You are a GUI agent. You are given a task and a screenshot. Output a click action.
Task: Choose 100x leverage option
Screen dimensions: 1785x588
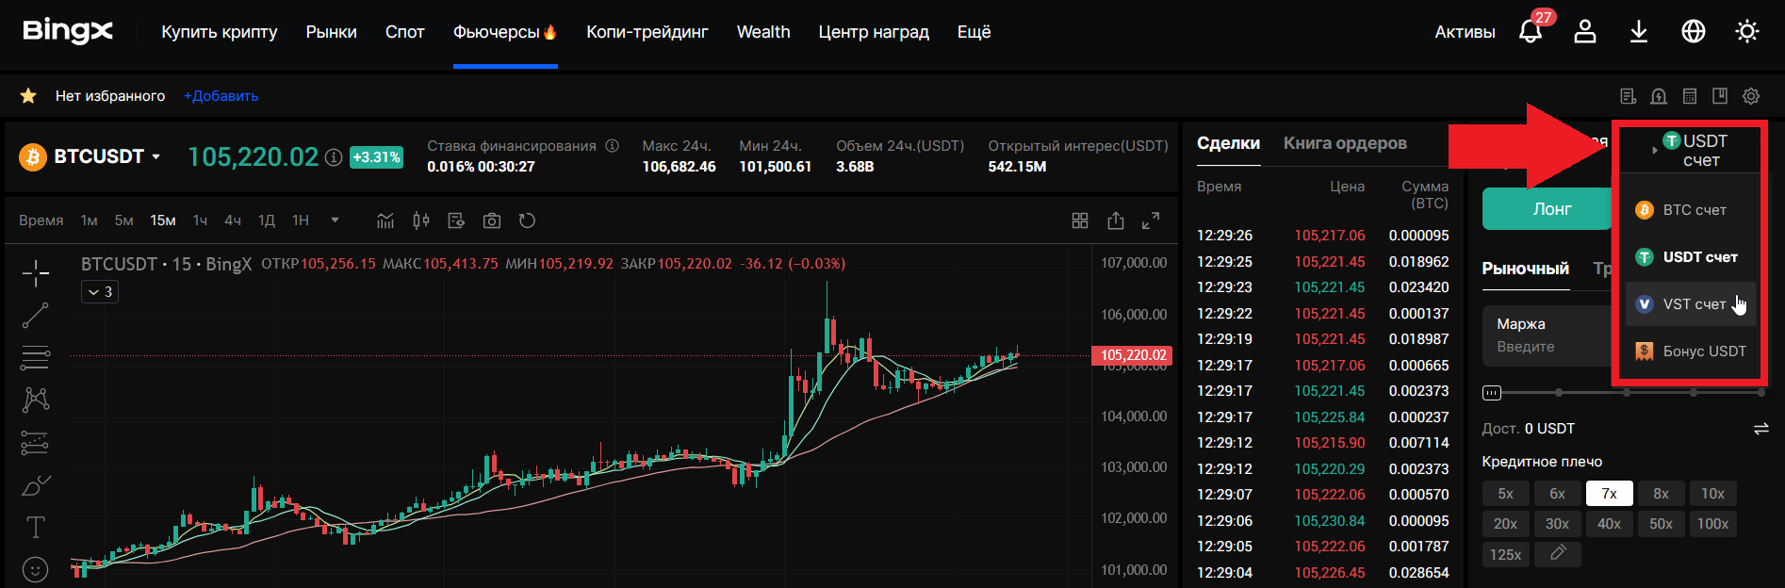click(x=1712, y=524)
